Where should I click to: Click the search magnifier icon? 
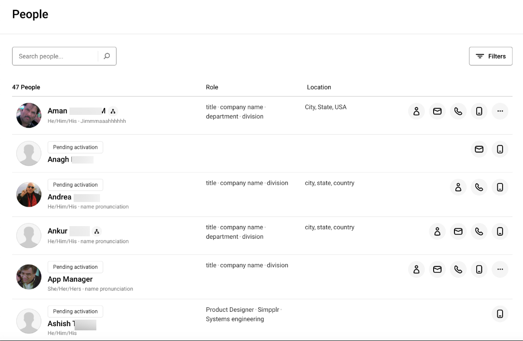(x=107, y=56)
